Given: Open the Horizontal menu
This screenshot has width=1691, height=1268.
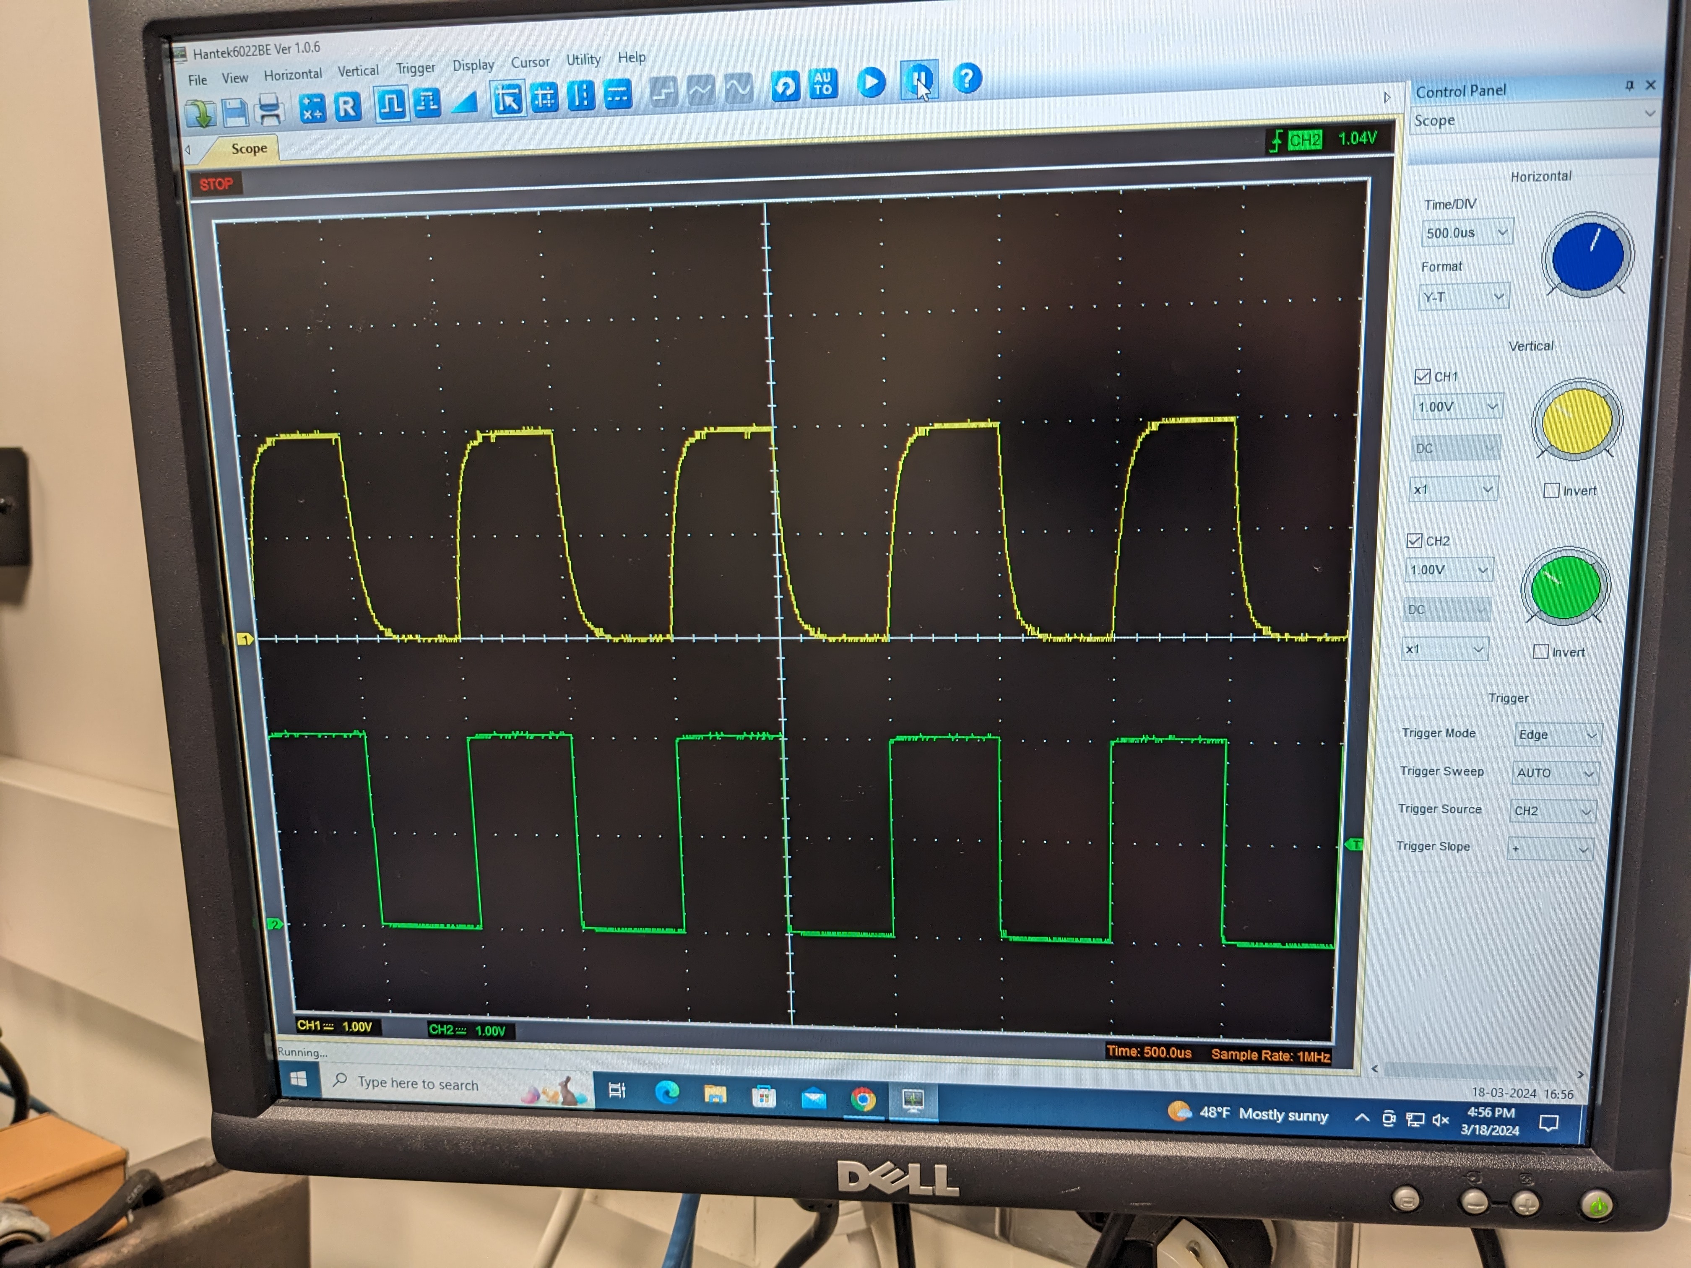Looking at the screenshot, I should 293,74.
